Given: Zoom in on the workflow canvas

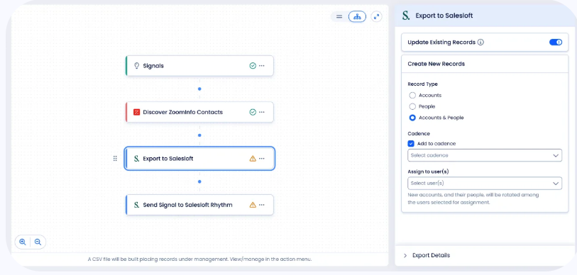Looking at the screenshot, I should [23, 242].
